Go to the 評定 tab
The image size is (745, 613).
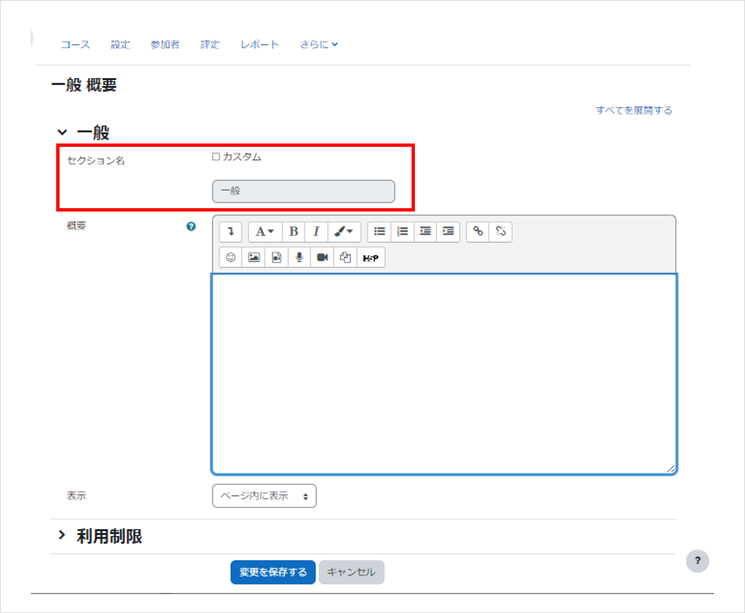coord(210,45)
